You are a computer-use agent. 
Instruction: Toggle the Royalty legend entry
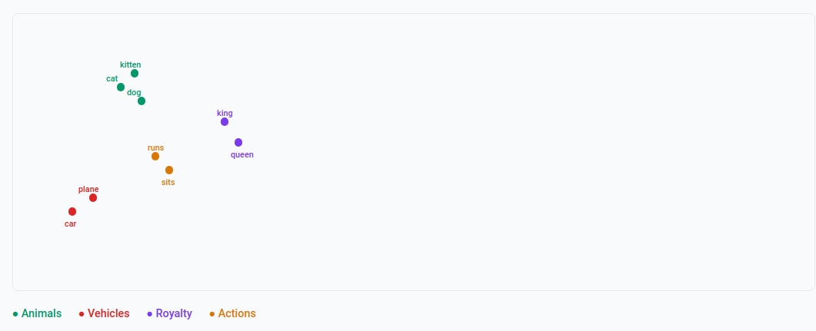click(170, 314)
